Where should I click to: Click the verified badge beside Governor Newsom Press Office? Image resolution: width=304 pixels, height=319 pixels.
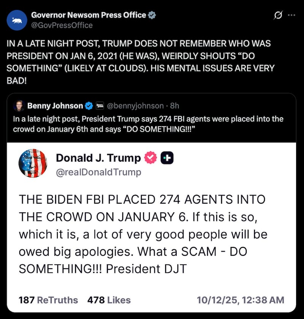(x=152, y=15)
